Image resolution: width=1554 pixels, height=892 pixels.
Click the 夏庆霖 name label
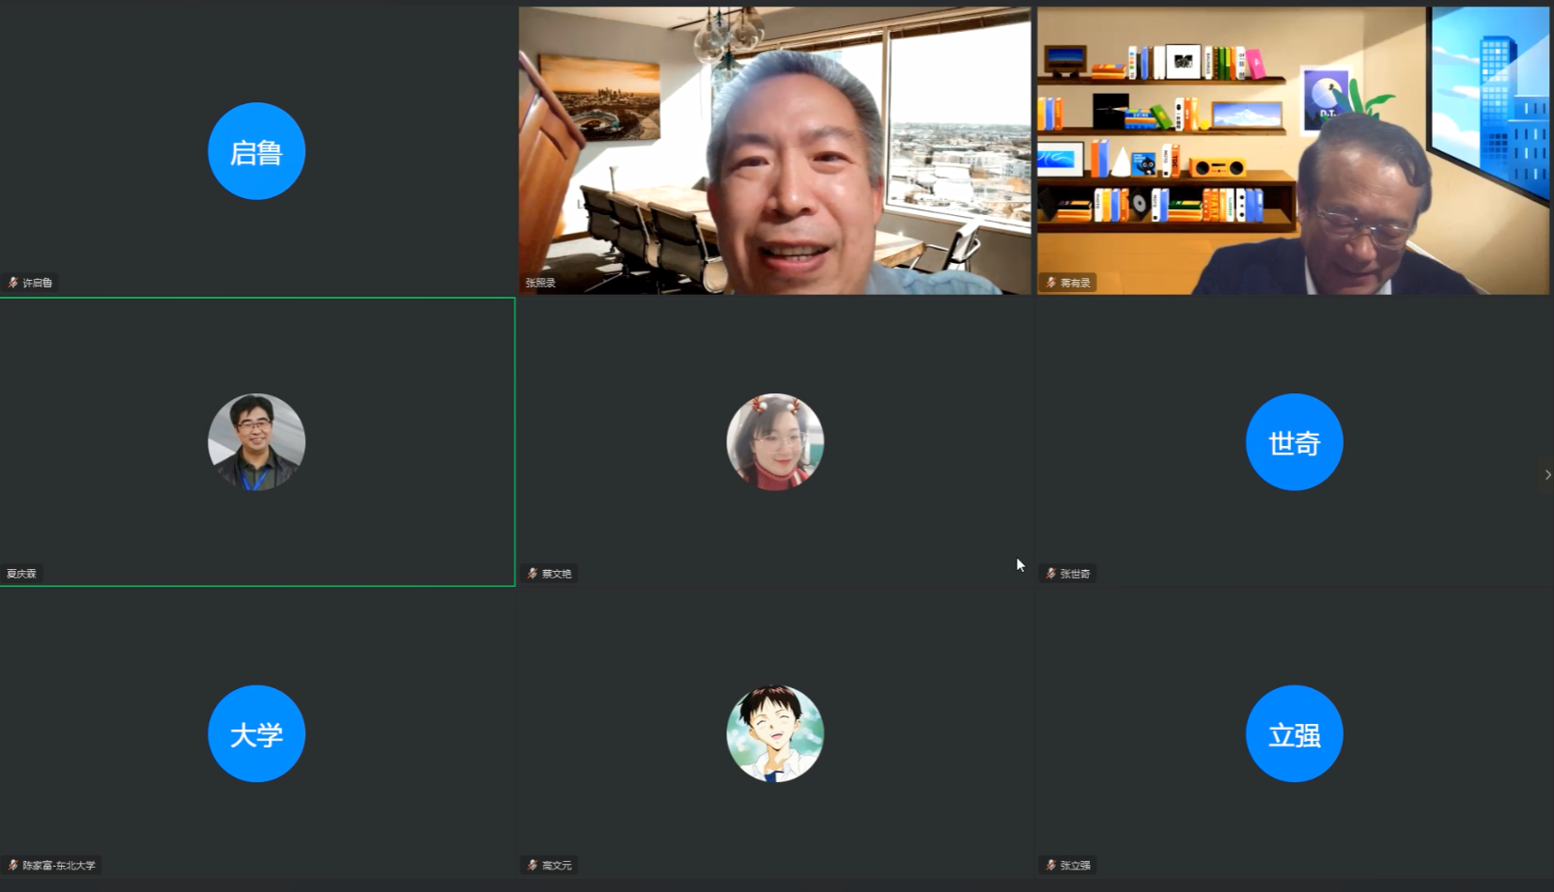coord(22,574)
